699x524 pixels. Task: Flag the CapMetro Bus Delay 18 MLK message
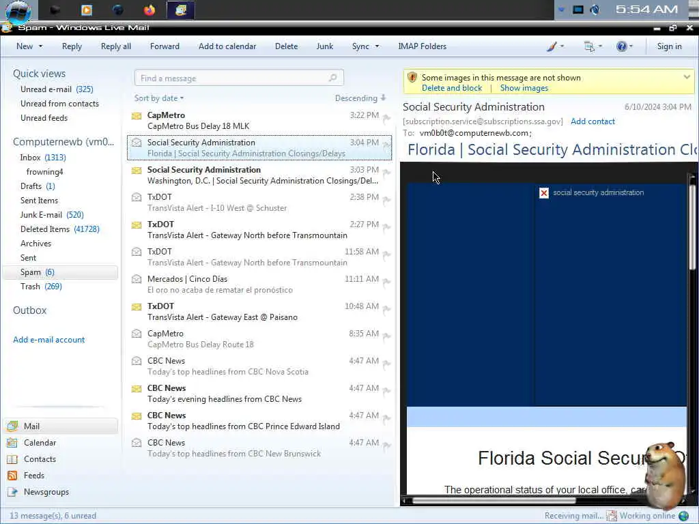[x=386, y=118]
